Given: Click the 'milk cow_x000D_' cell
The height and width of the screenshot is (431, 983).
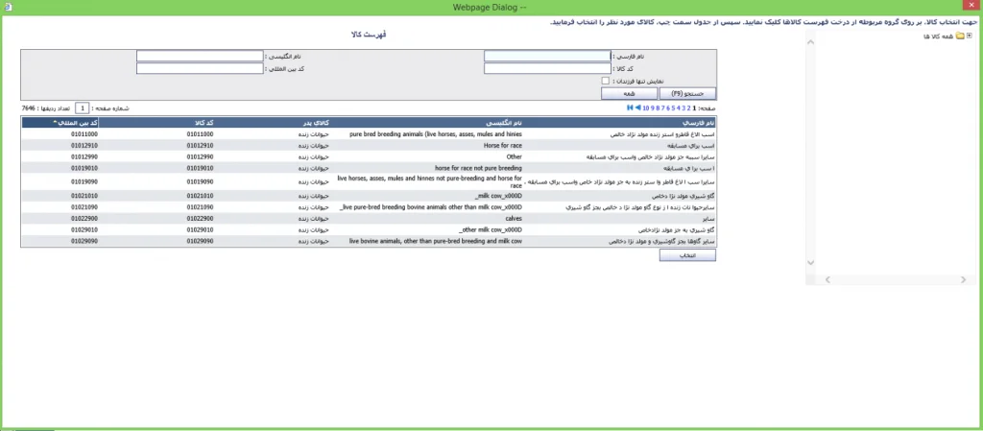Looking at the screenshot, I should 496,196.
